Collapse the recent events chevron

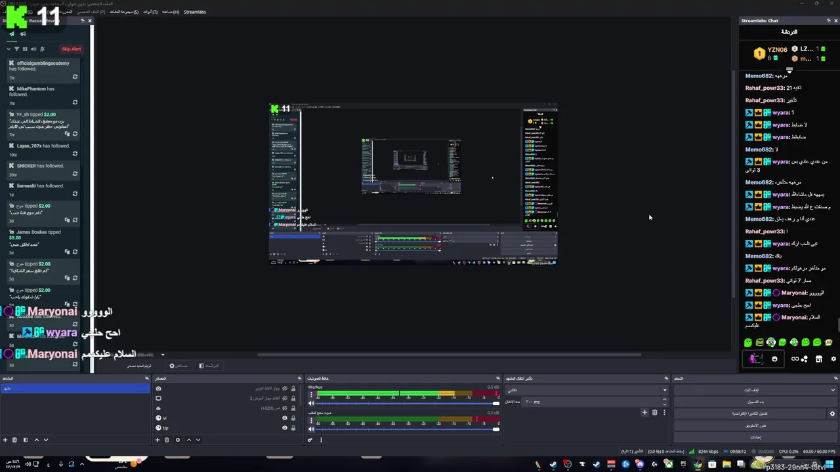coord(9,49)
